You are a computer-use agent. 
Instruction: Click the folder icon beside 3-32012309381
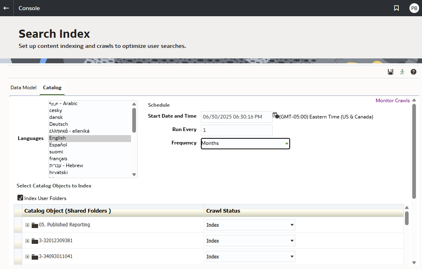pos(34,241)
